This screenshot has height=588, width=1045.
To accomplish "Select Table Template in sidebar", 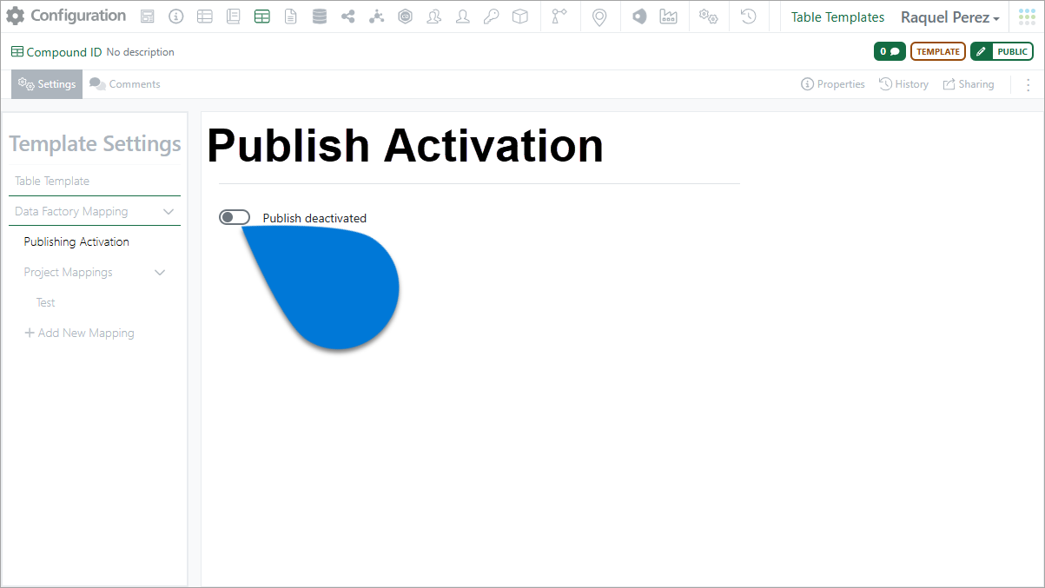I will [52, 181].
